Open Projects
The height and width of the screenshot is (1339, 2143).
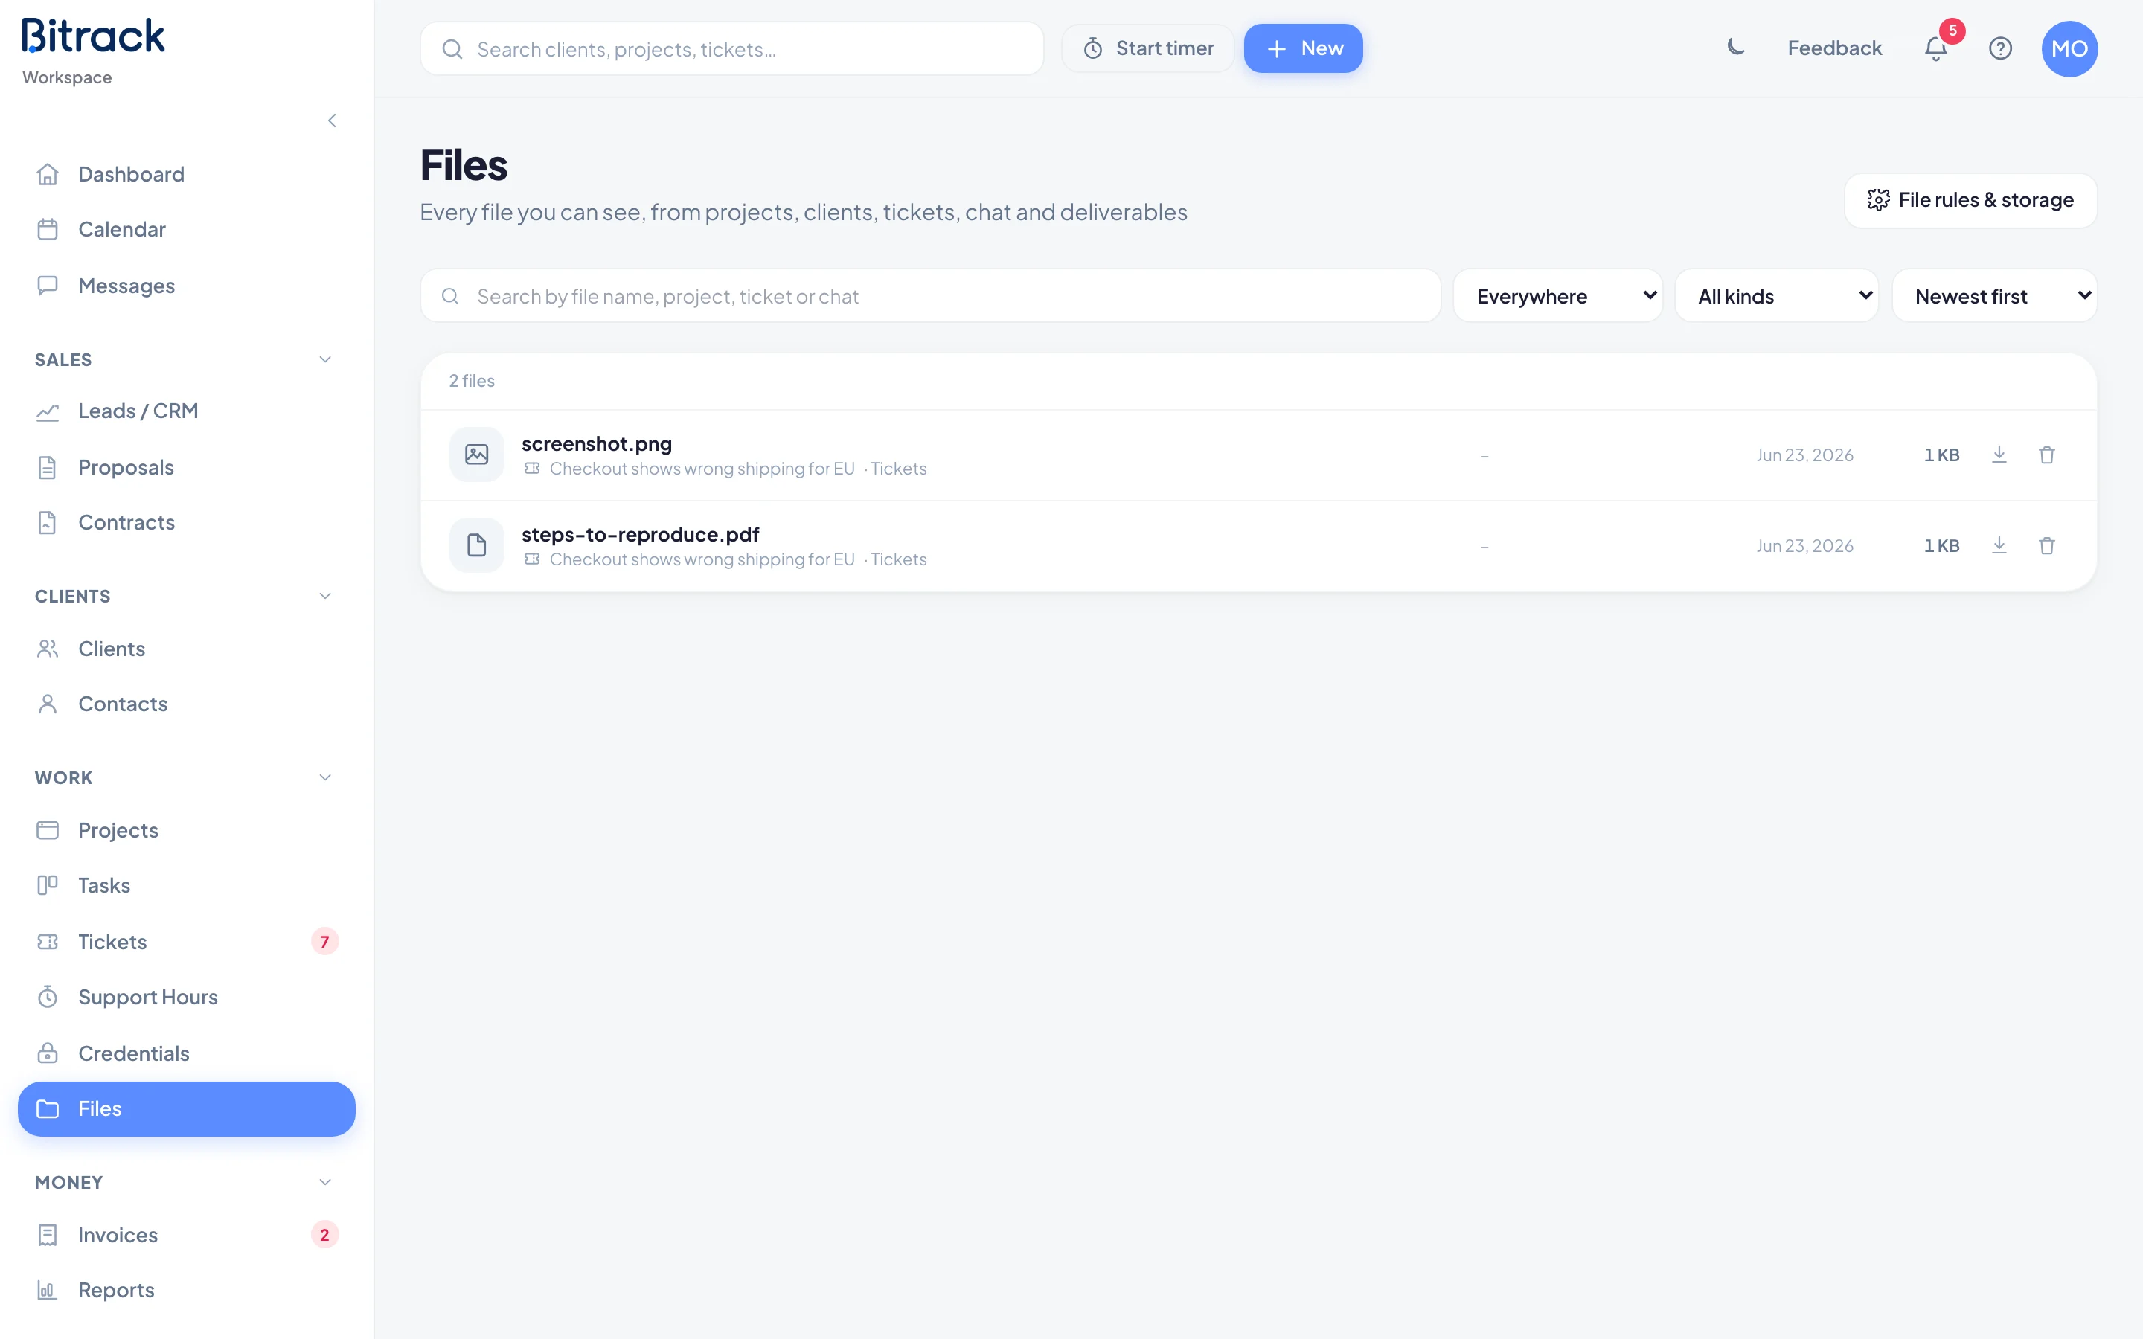(186, 831)
